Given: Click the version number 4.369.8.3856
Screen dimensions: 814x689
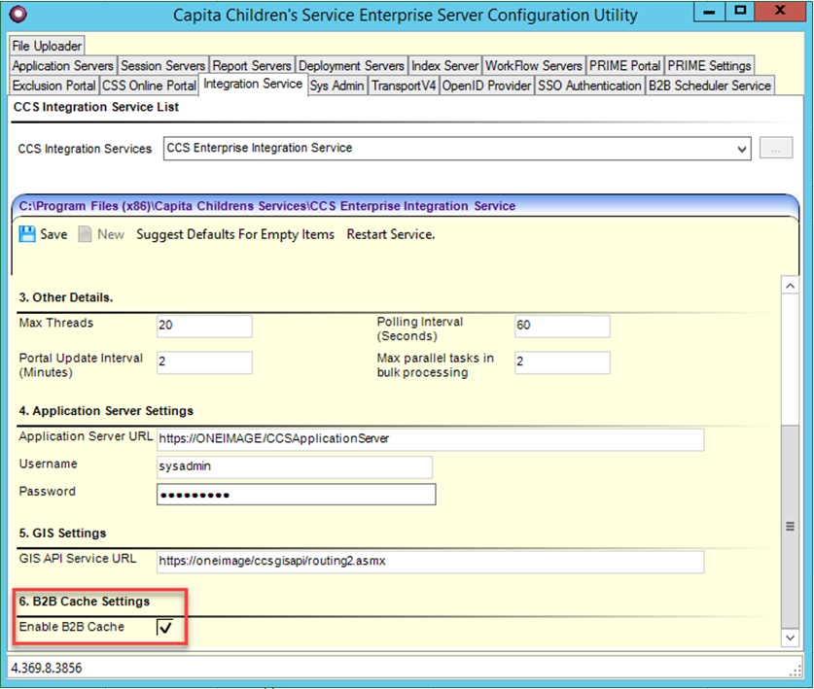Looking at the screenshot, I should tap(47, 668).
